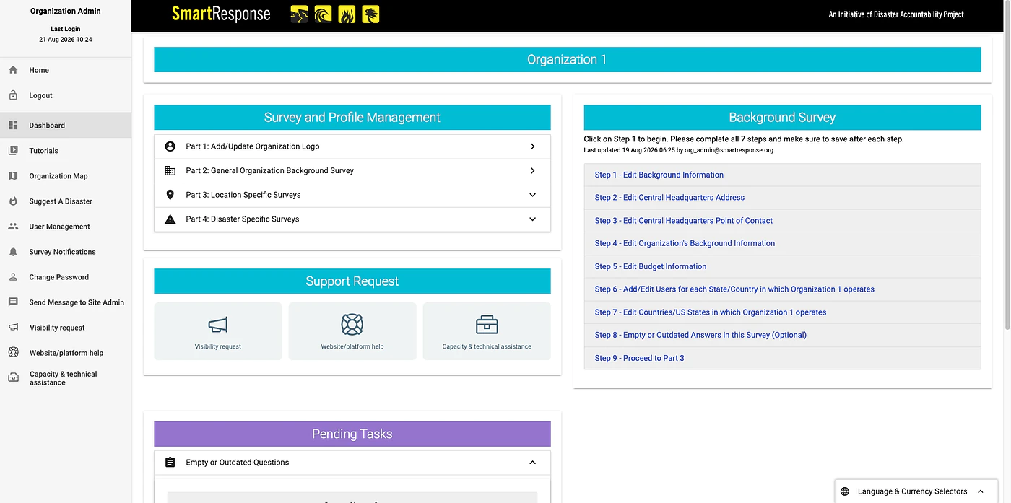Viewport: 1011px width, 503px height.
Task: Open Step 2 Edit Central Headquarters Address
Action: click(669, 198)
